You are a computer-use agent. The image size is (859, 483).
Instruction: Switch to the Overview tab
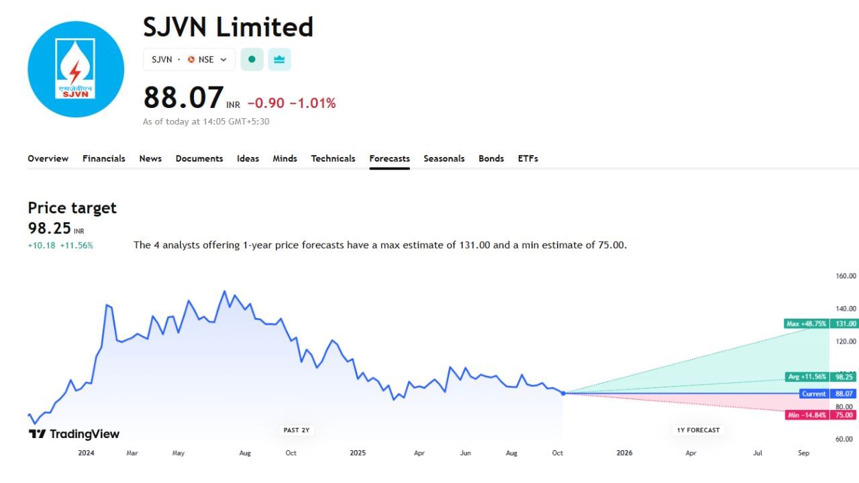pos(48,158)
